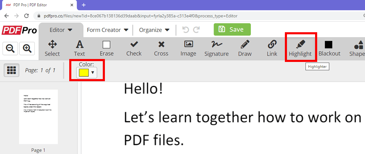
Task: Click the PDF Pro logo
Action: [x=19, y=30]
